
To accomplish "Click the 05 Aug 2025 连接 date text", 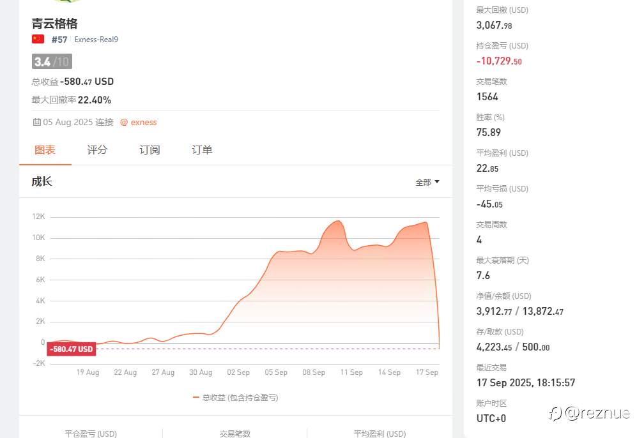I will 78,122.
